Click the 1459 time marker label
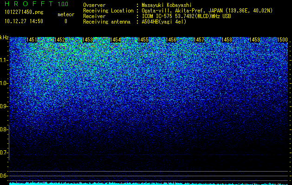Screen dimensions: 292x185 click(254, 40)
